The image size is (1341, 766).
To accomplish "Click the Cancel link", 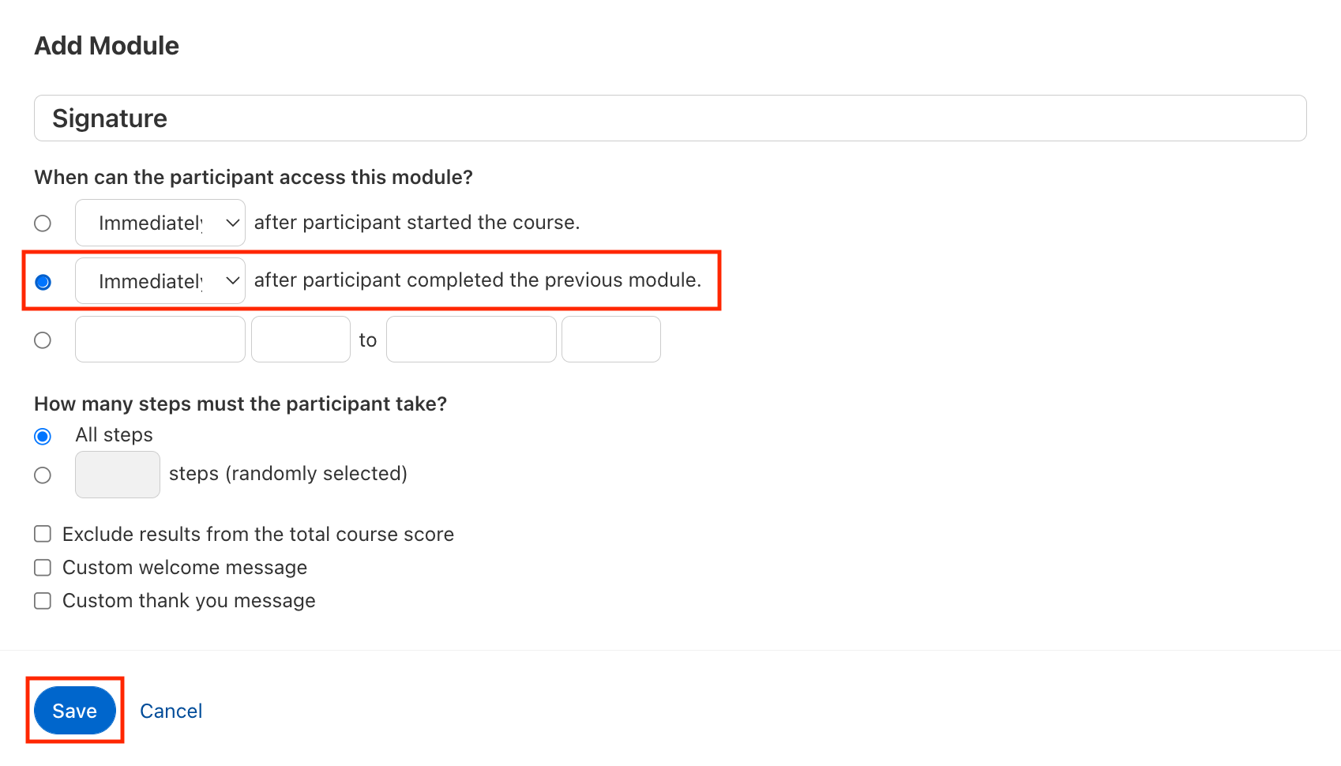I will (x=171, y=711).
